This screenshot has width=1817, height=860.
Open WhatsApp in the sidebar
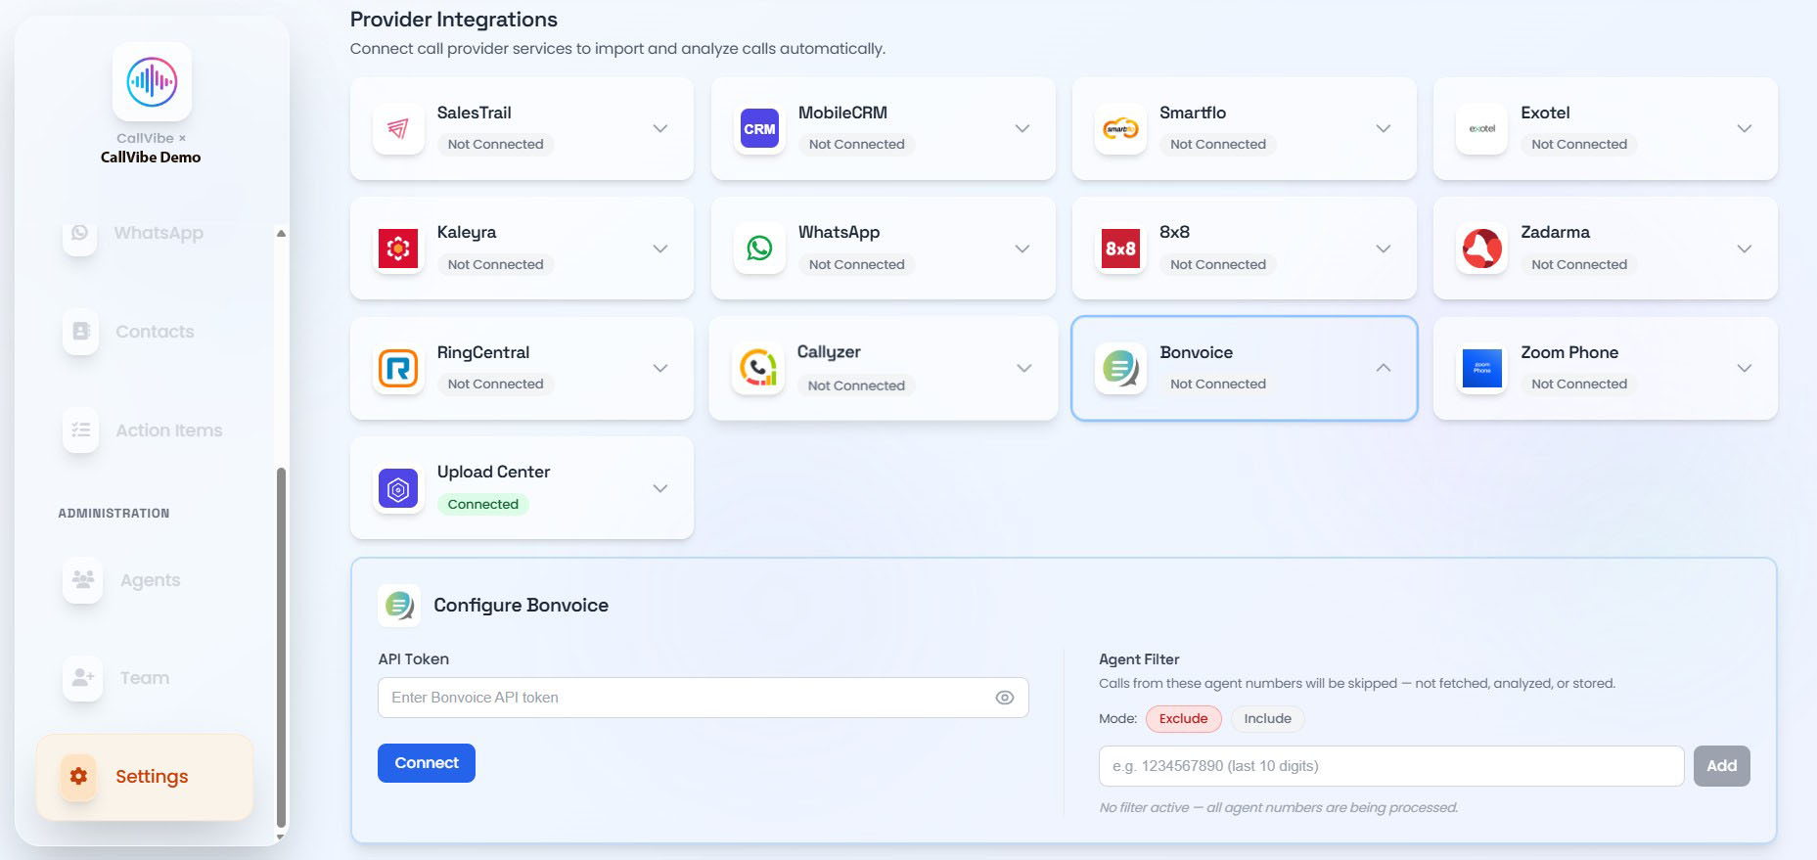(145, 233)
